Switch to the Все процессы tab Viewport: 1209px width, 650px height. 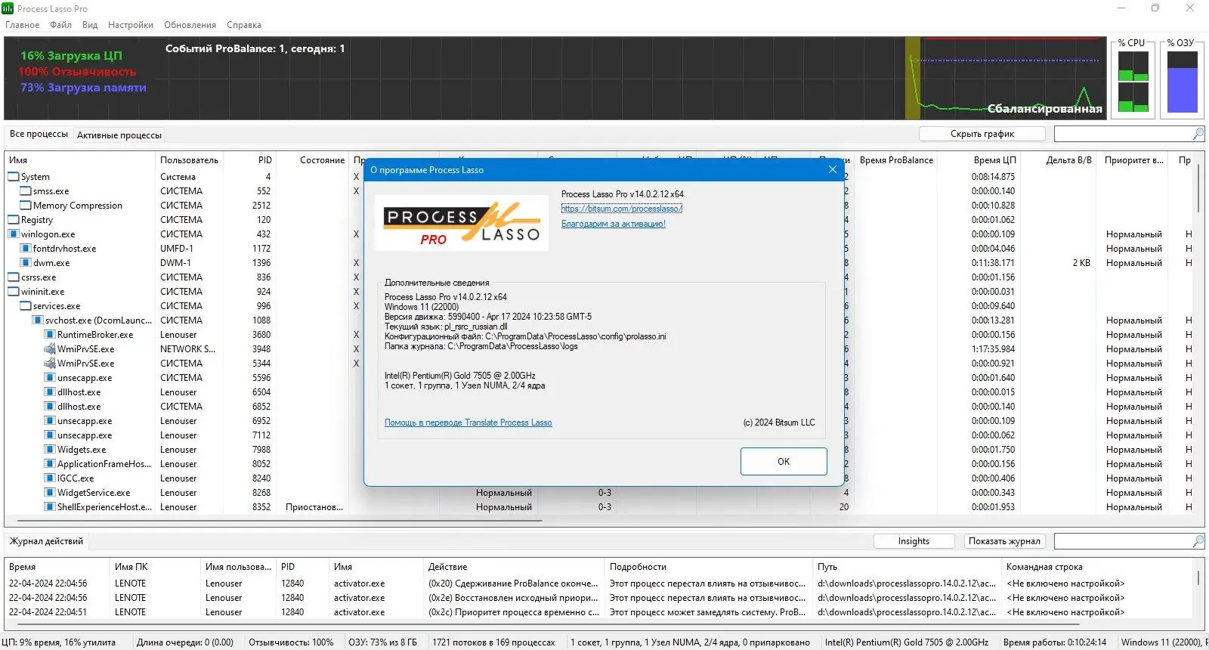39,134
